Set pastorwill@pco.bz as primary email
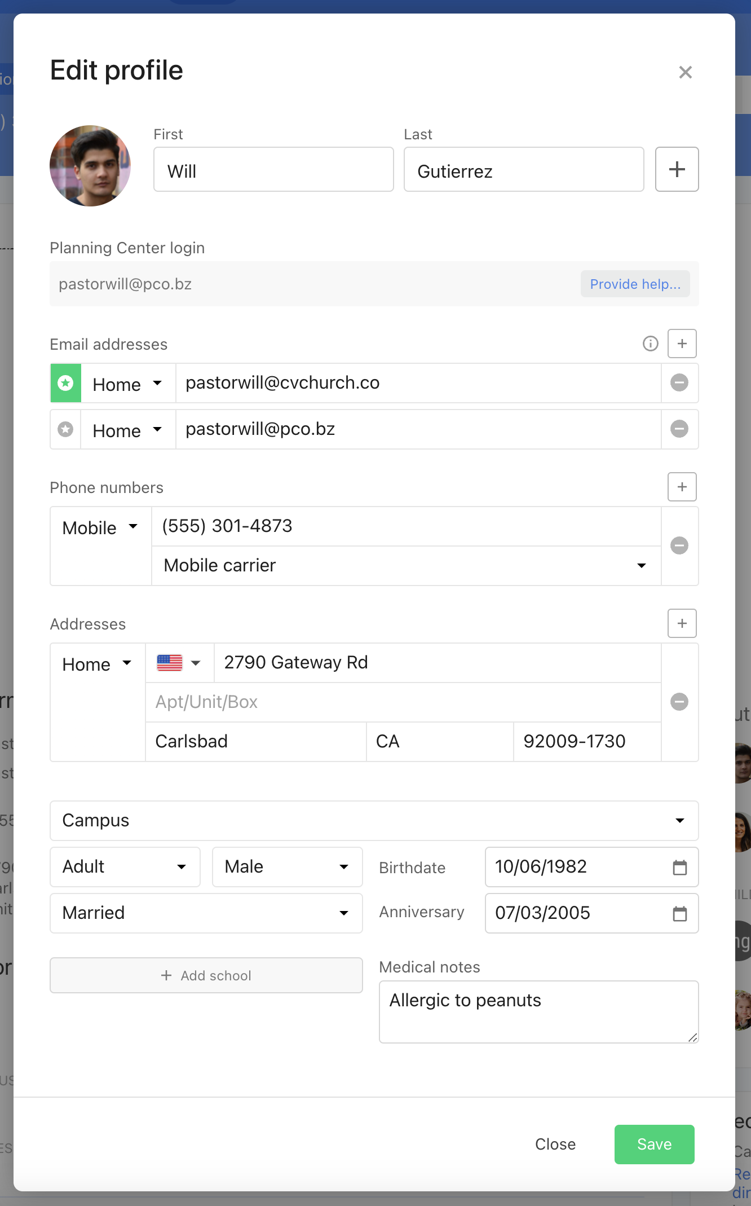Viewport: 751px width, 1206px height. (66, 429)
